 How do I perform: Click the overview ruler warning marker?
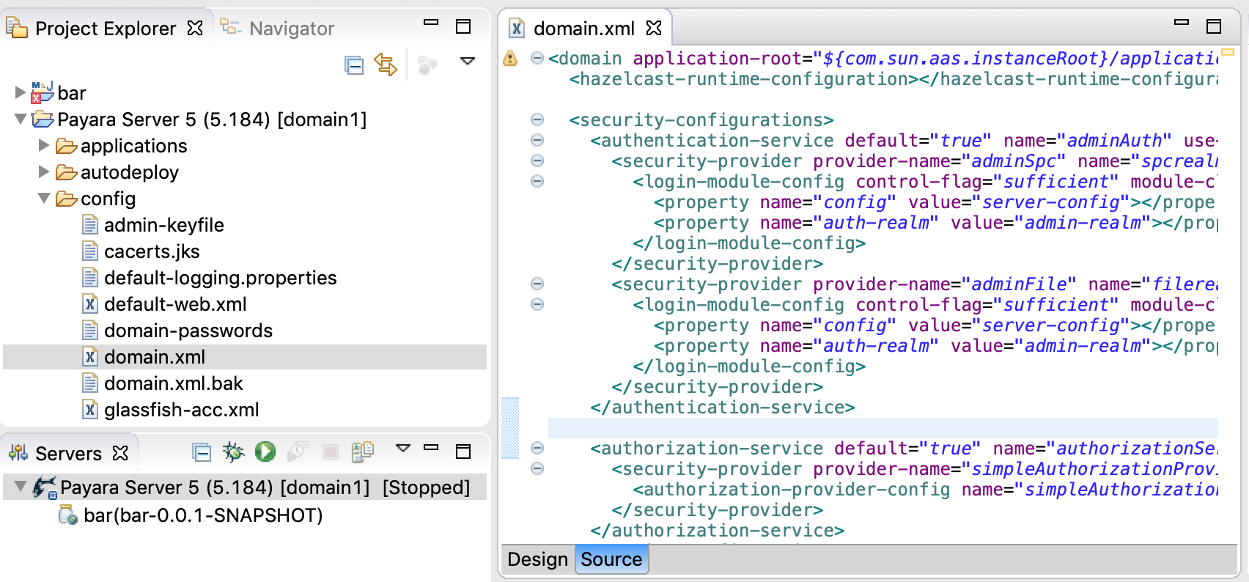tap(1227, 52)
